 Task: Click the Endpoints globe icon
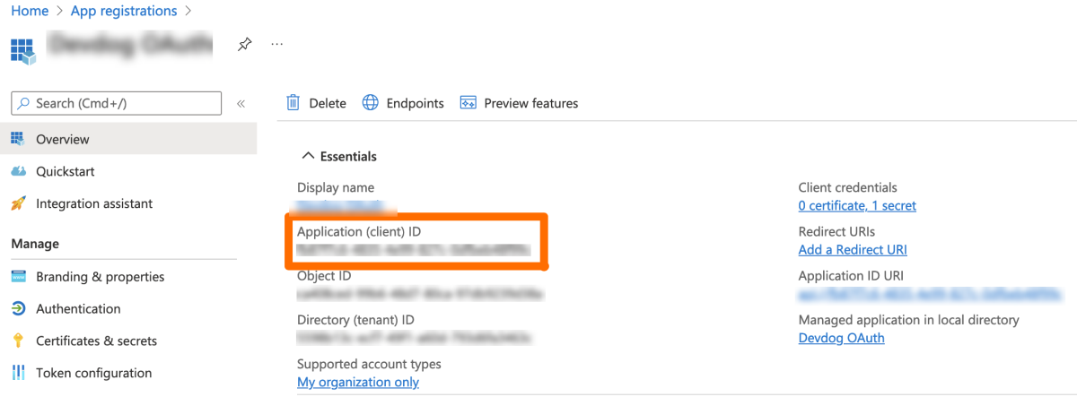[x=371, y=103]
